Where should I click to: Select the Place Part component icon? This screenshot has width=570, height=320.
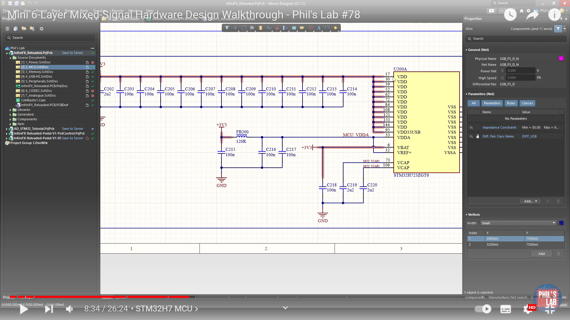[260, 28]
